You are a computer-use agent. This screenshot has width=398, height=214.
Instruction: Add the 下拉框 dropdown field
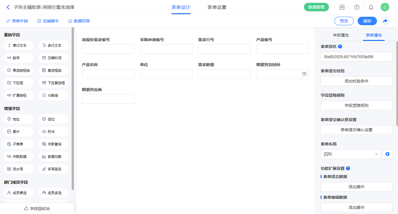[x=18, y=83]
